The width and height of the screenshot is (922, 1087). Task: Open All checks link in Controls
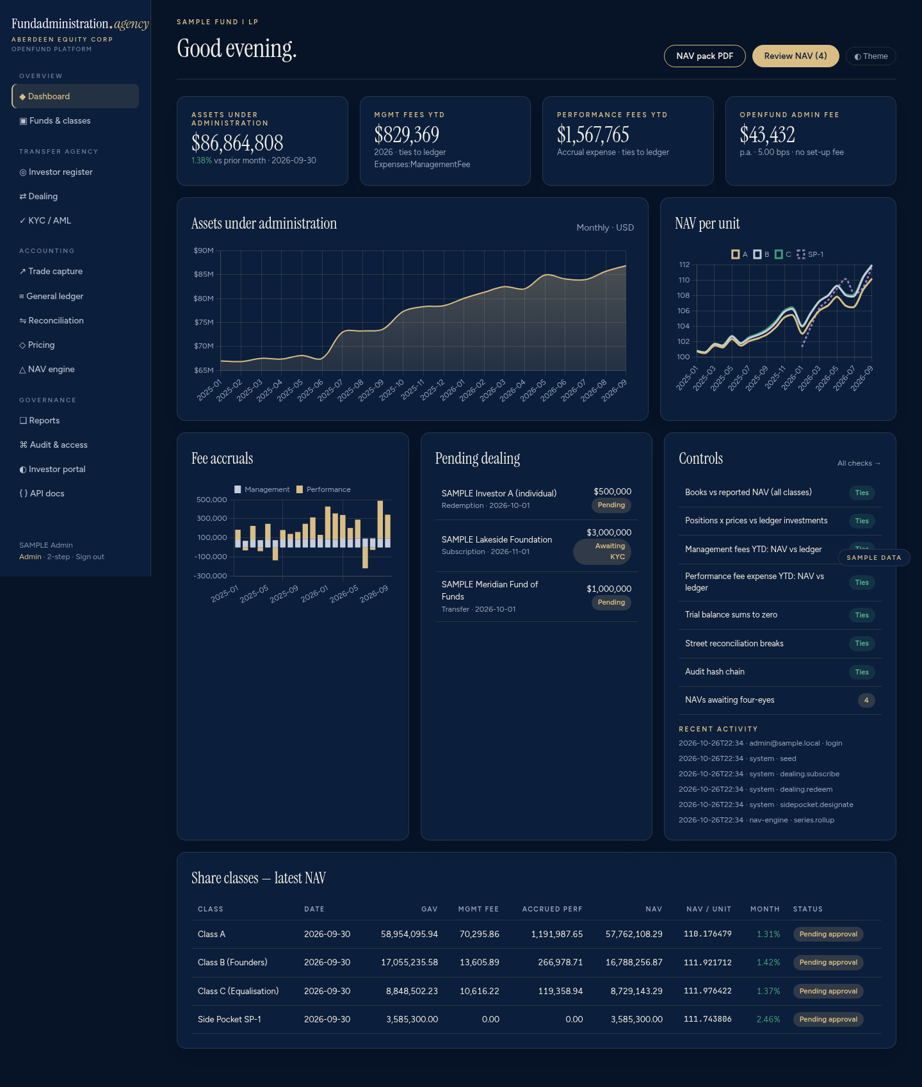(x=859, y=463)
